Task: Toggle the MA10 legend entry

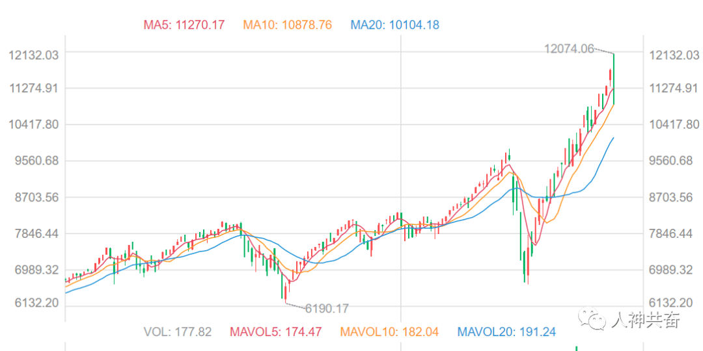Action: (287, 25)
